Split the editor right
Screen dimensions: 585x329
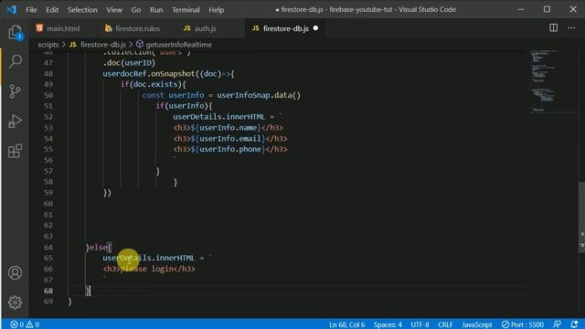pyautogui.click(x=553, y=28)
